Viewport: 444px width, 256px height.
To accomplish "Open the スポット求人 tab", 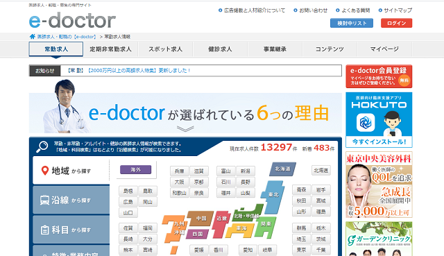I will [x=165, y=49].
